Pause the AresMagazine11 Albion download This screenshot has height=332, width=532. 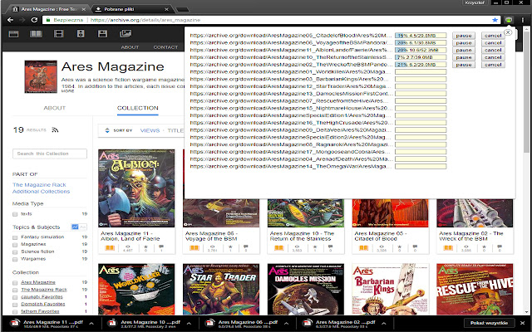point(464,50)
